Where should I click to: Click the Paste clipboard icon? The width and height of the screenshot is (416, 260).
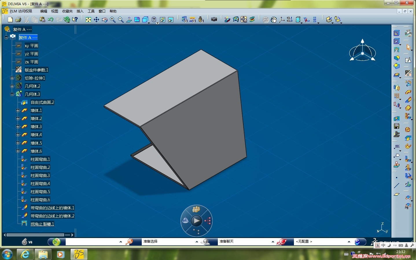[x=43, y=19]
